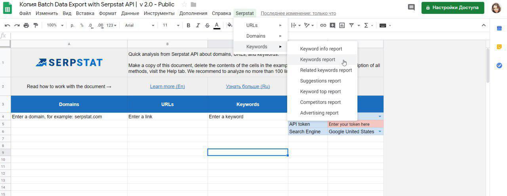Expand the Domains submenu

point(260,36)
